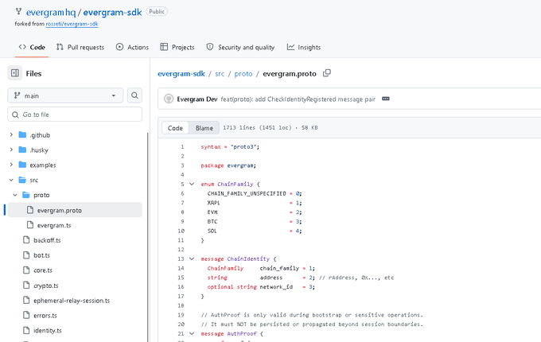Viewport: 541px width, 342px height.
Task: Collapse enum ChainFamily code block
Action: coord(192,184)
